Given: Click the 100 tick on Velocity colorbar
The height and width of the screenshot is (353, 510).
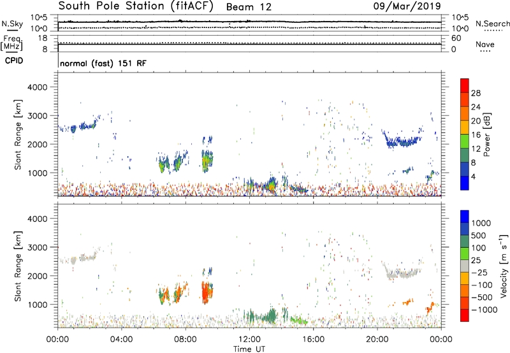Looking at the screenshot, I should coord(479,248).
